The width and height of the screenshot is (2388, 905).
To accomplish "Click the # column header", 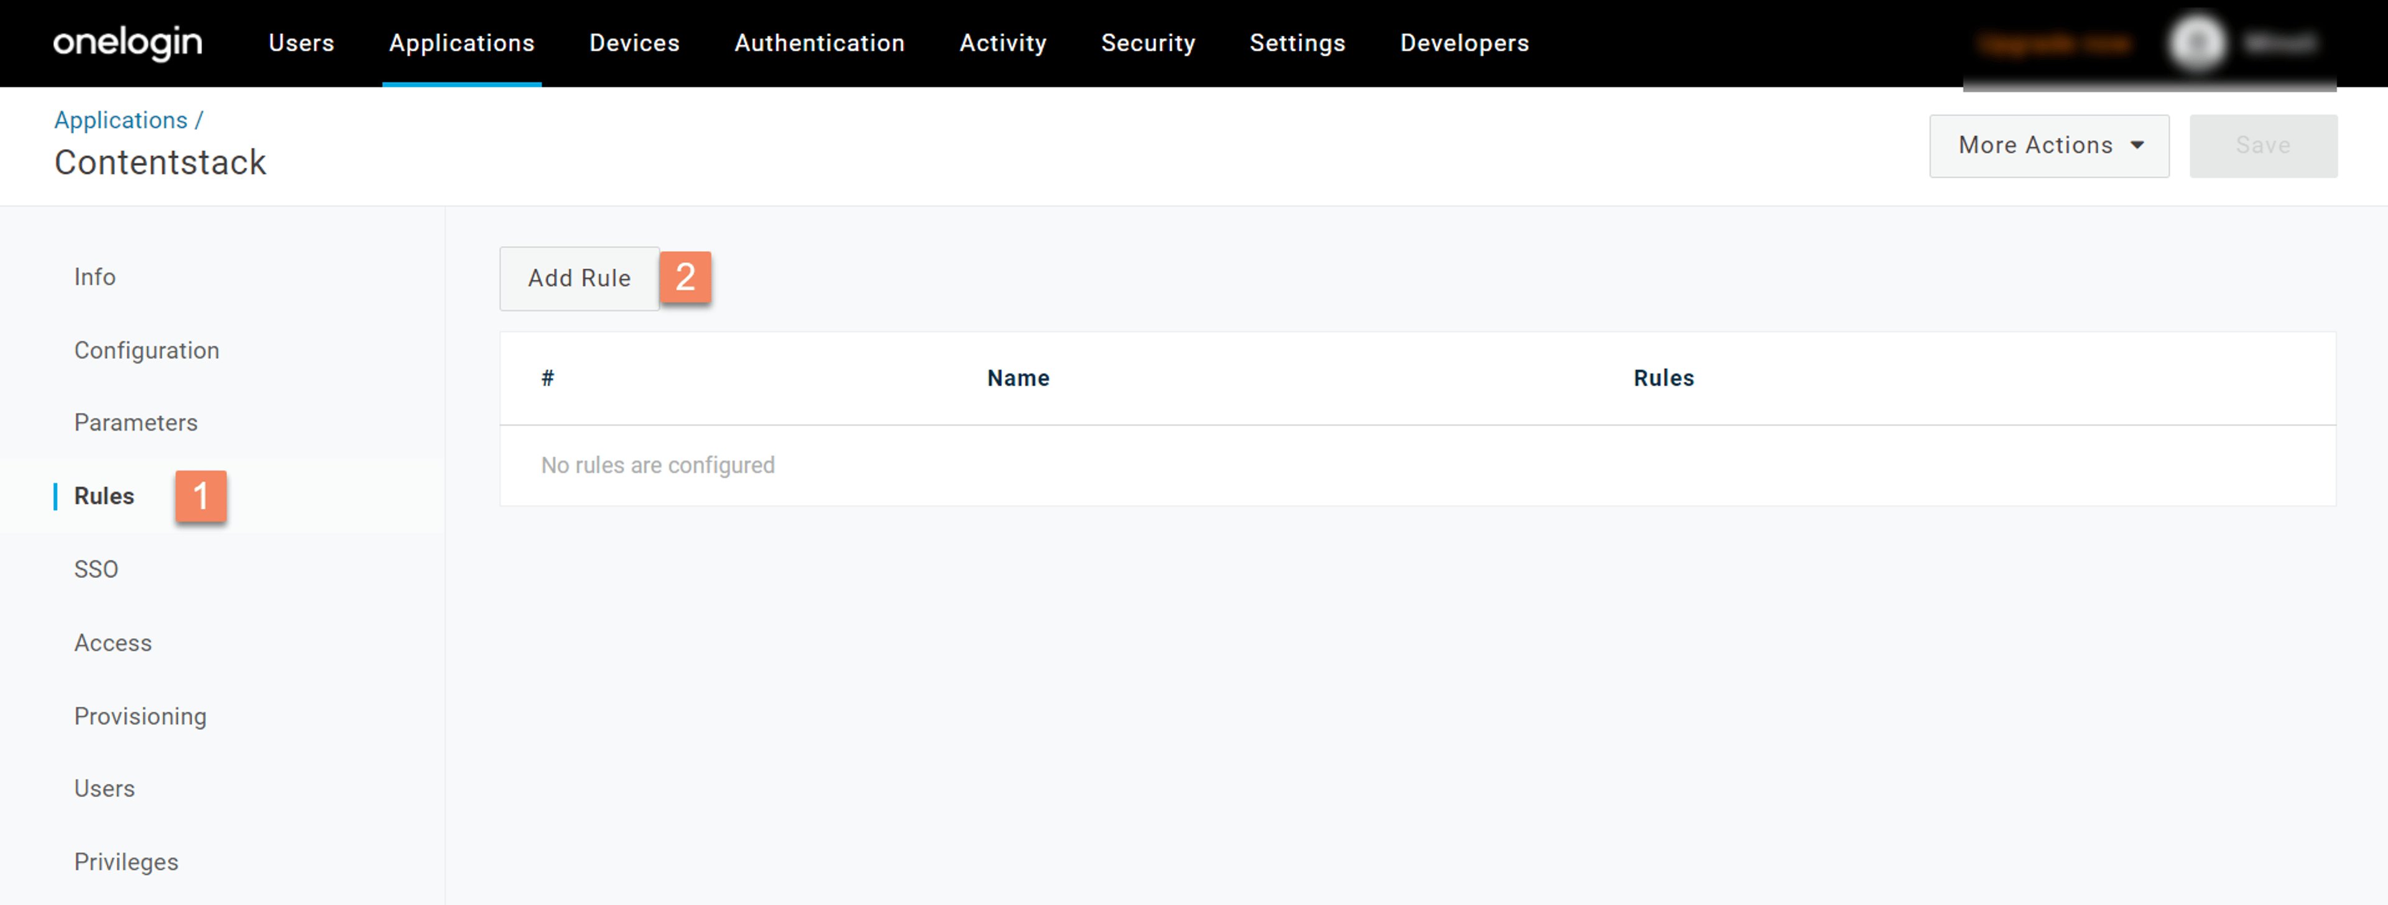I will point(548,378).
